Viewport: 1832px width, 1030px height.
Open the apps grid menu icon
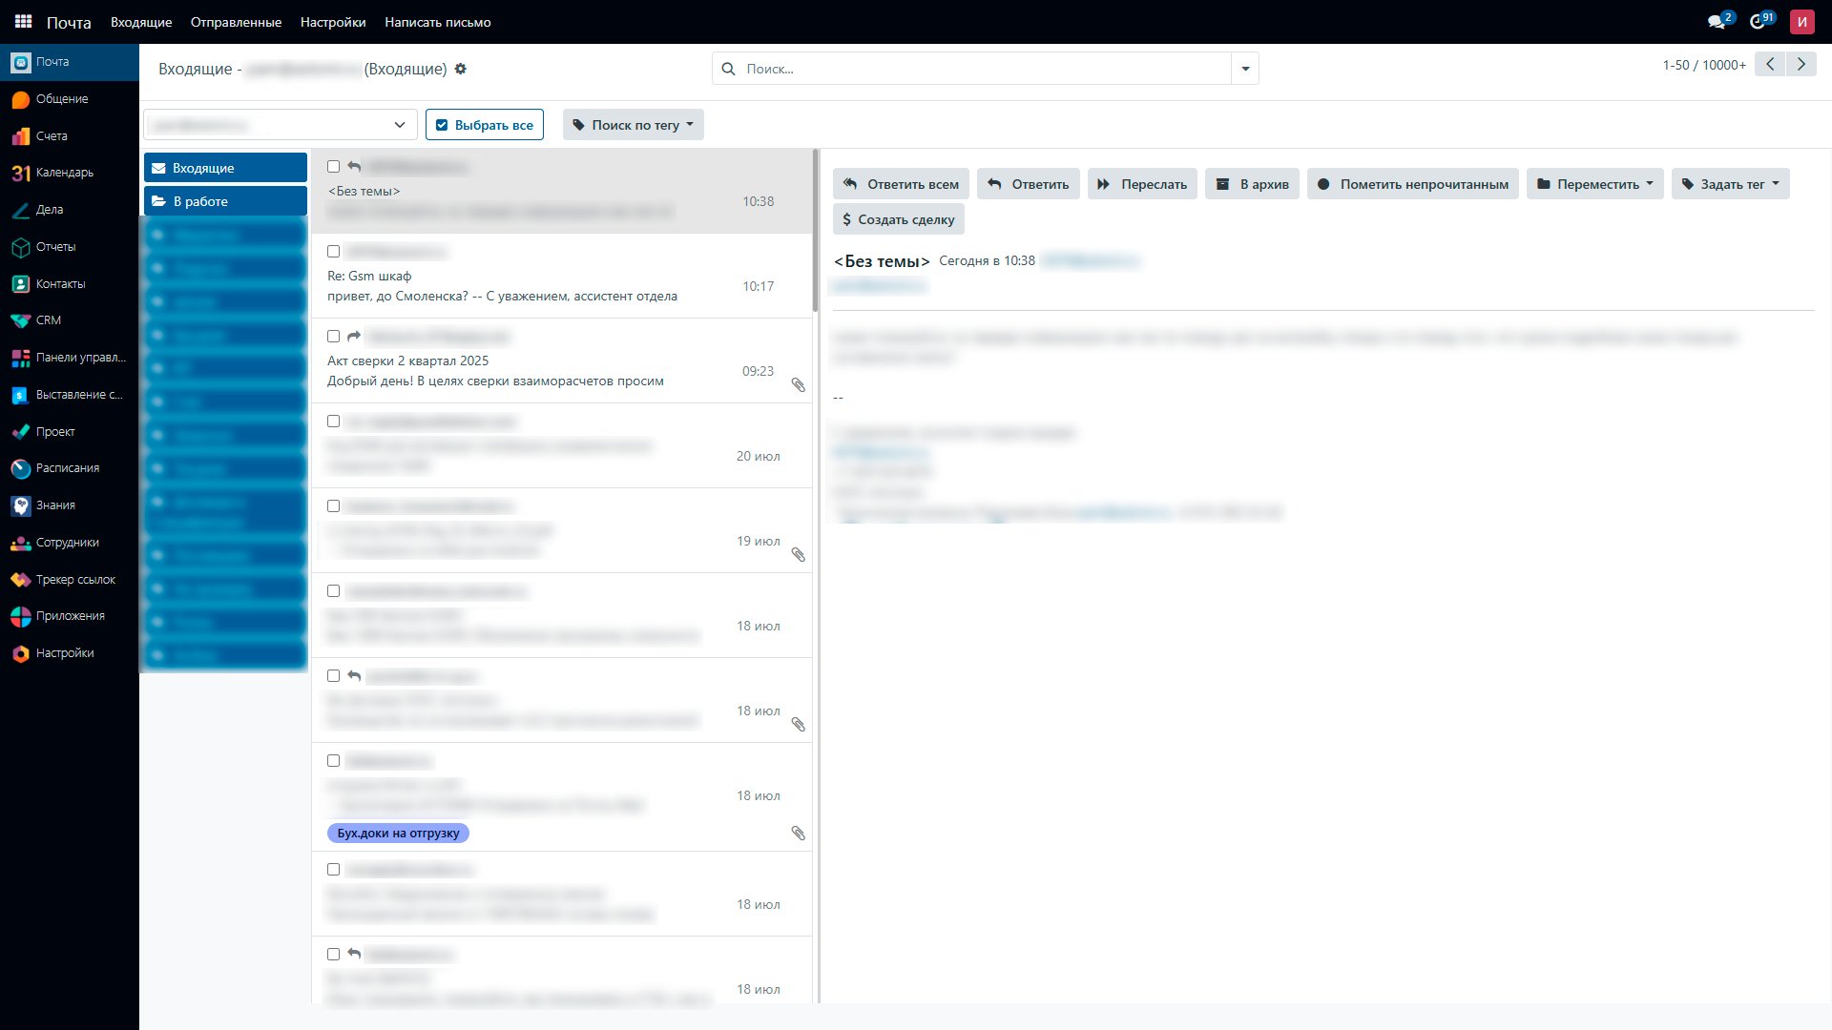point(23,21)
